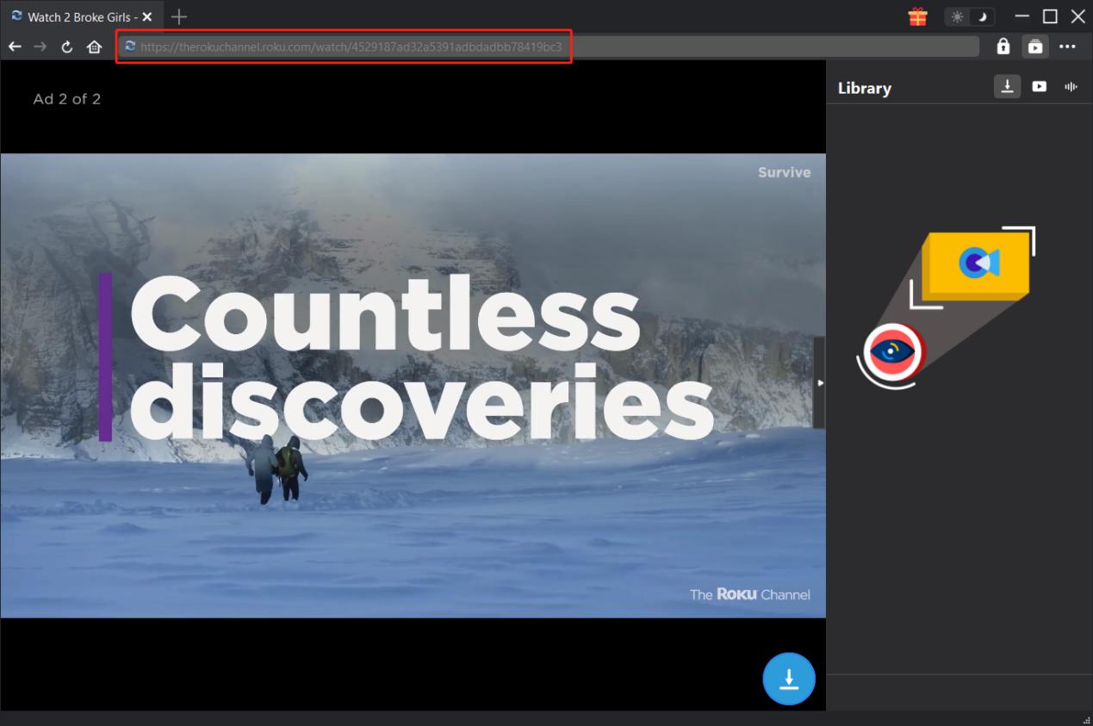Screen dimensions: 1093x726
Task: Click the home icon in the navigation bar
Action: pos(94,47)
